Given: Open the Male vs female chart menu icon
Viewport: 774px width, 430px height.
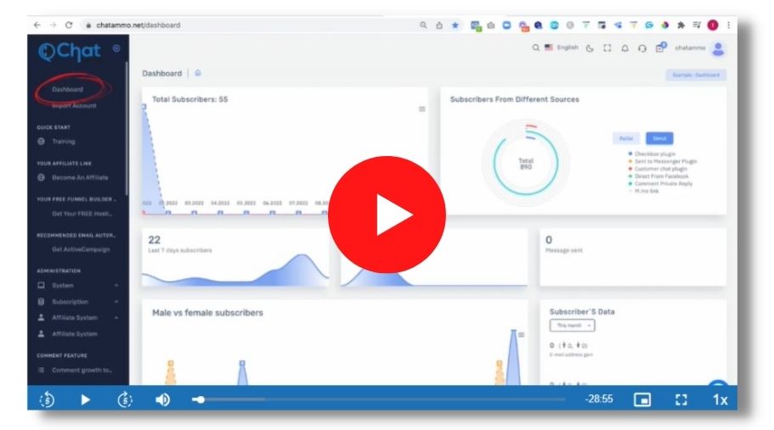Looking at the screenshot, I should click(x=522, y=334).
